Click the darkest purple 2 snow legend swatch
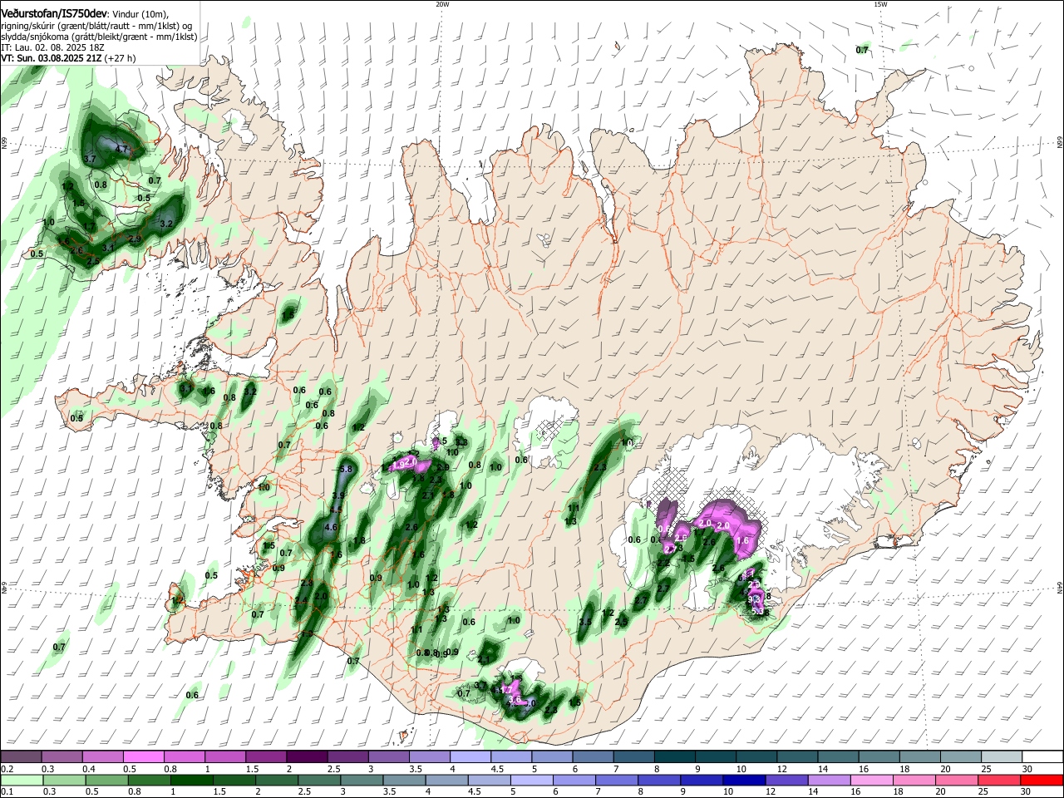The width and height of the screenshot is (1064, 798). [307, 757]
